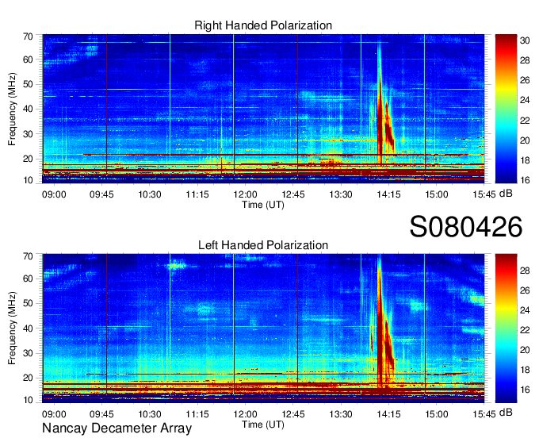Click dB unit label beside left-handed plot
539x438 pixels.
pos(506,412)
